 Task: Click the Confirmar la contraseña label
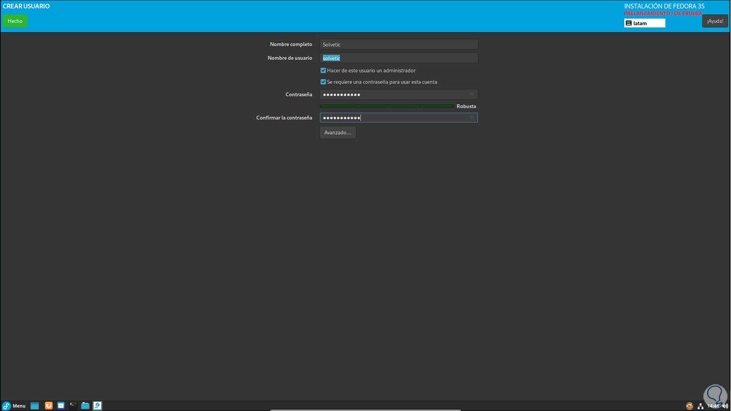pyautogui.click(x=284, y=117)
